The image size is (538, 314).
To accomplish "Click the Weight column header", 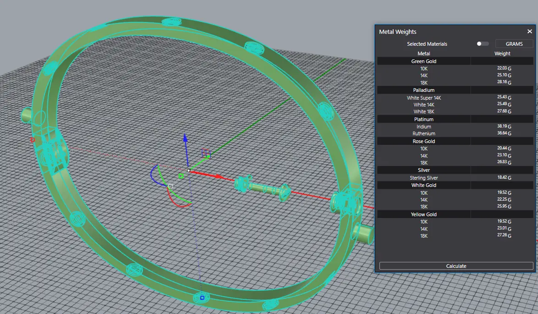I will (x=502, y=53).
